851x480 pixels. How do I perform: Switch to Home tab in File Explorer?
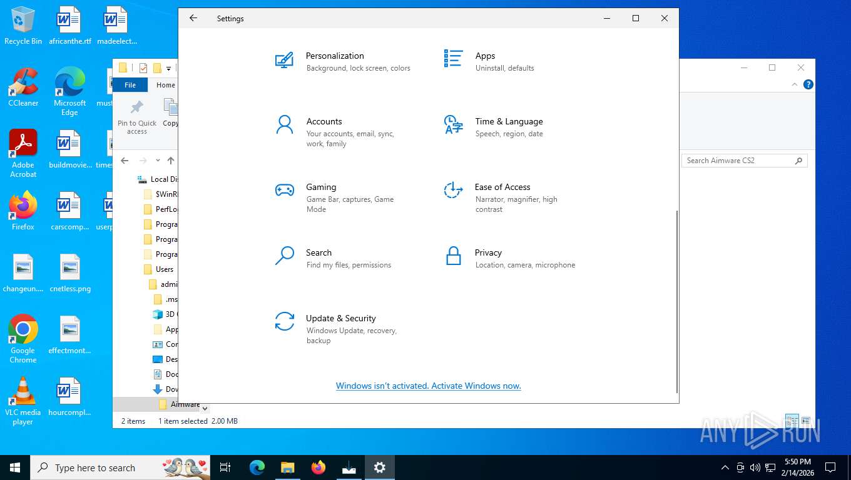166,85
